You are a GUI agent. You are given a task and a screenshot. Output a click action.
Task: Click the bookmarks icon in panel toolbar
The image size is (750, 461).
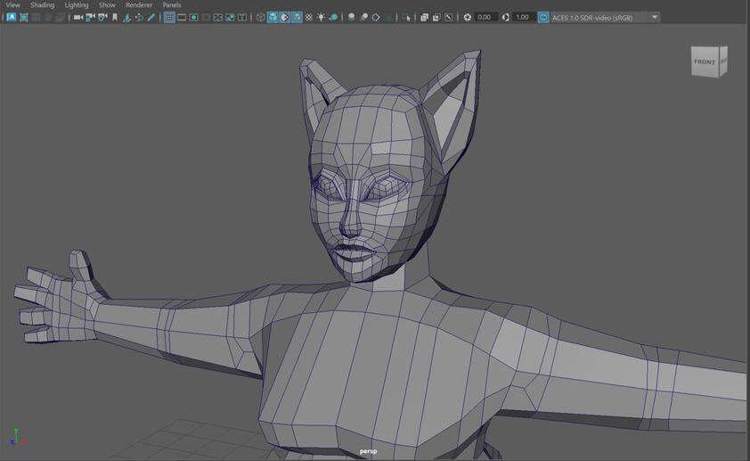pos(115,18)
